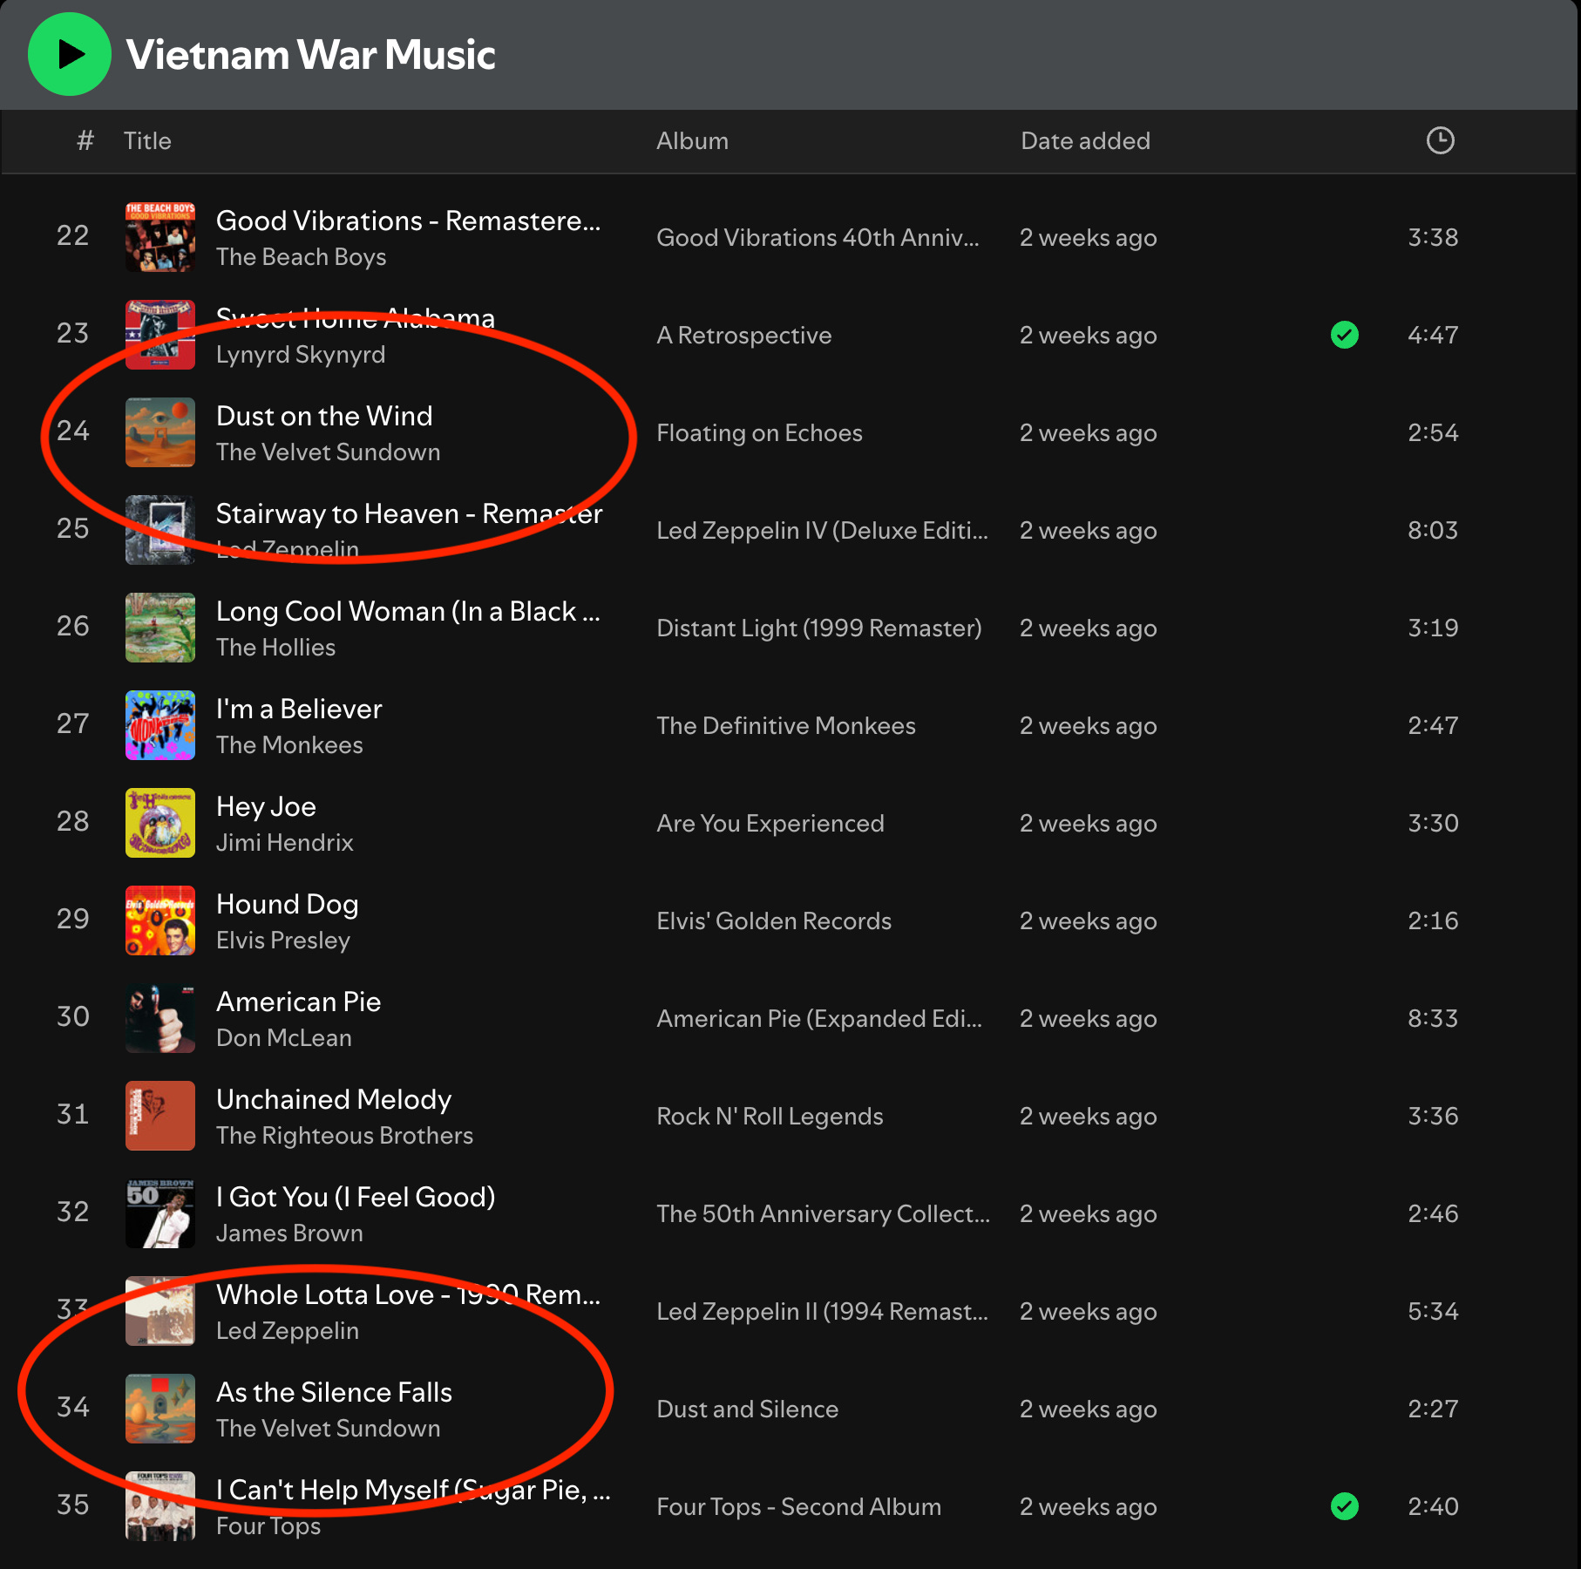1581x1569 pixels.
Task: Click I Got You album art thumbnail
Action: point(160,1213)
